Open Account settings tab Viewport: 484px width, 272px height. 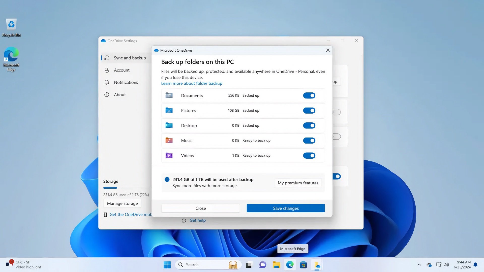click(122, 70)
